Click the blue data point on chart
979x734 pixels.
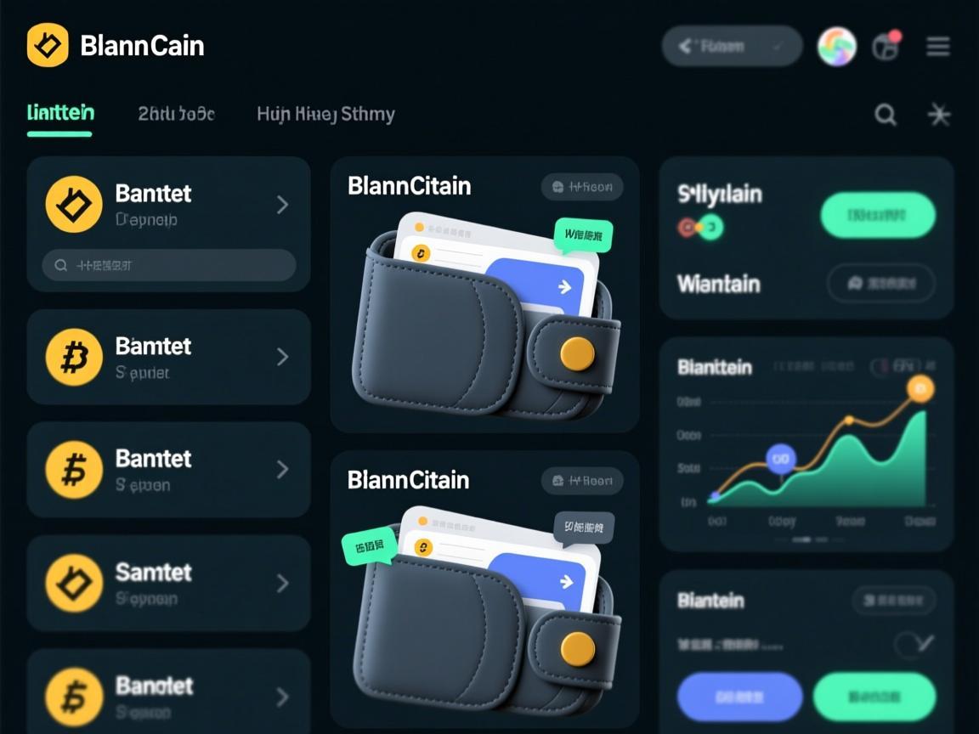point(780,459)
